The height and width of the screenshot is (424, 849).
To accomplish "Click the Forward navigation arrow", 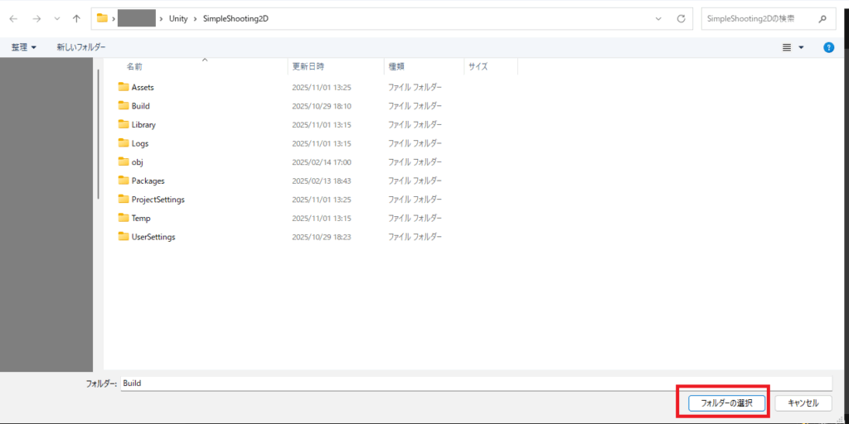I will (36, 18).
